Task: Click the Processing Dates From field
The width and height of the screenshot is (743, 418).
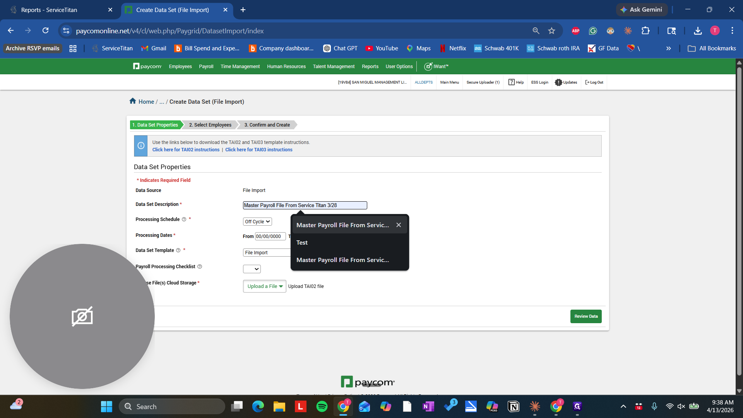Action: click(x=270, y=236)
